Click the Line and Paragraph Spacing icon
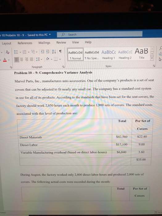Image resolution: width=162 pixels, height=216 pixels. pos(38,60)
